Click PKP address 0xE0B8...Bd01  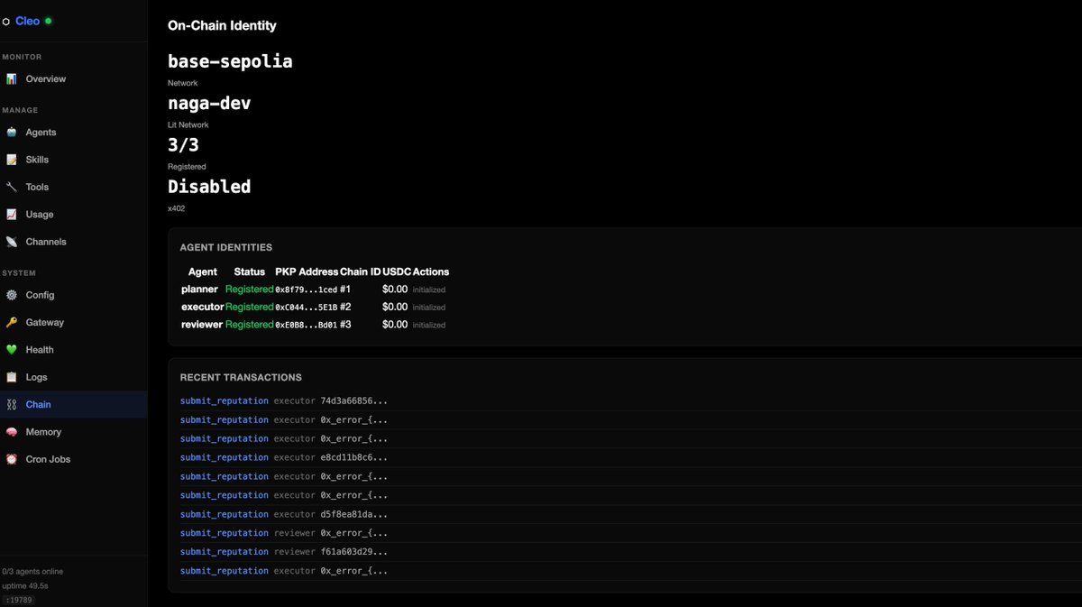(307, 324)
